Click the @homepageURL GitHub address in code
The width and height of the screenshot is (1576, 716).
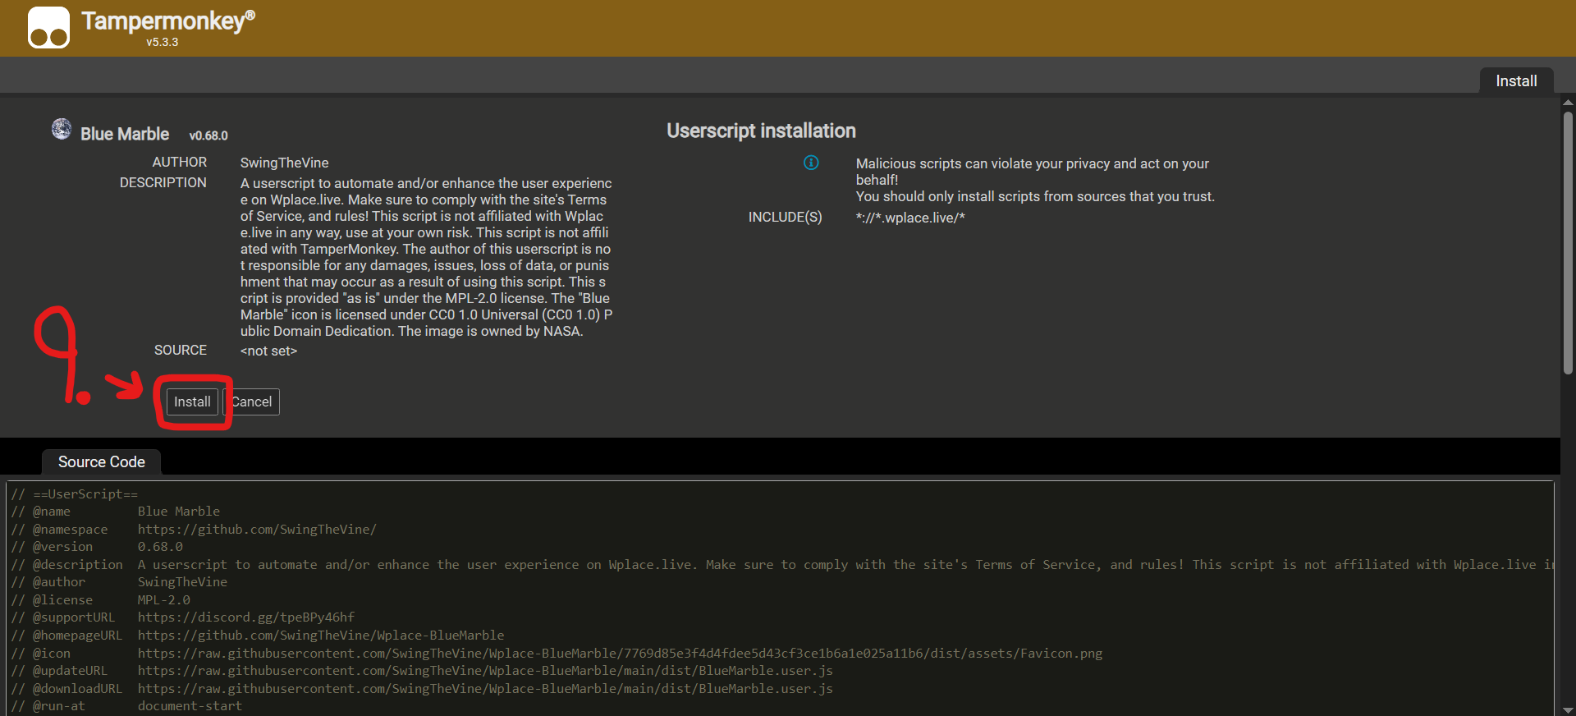point(320,636)
